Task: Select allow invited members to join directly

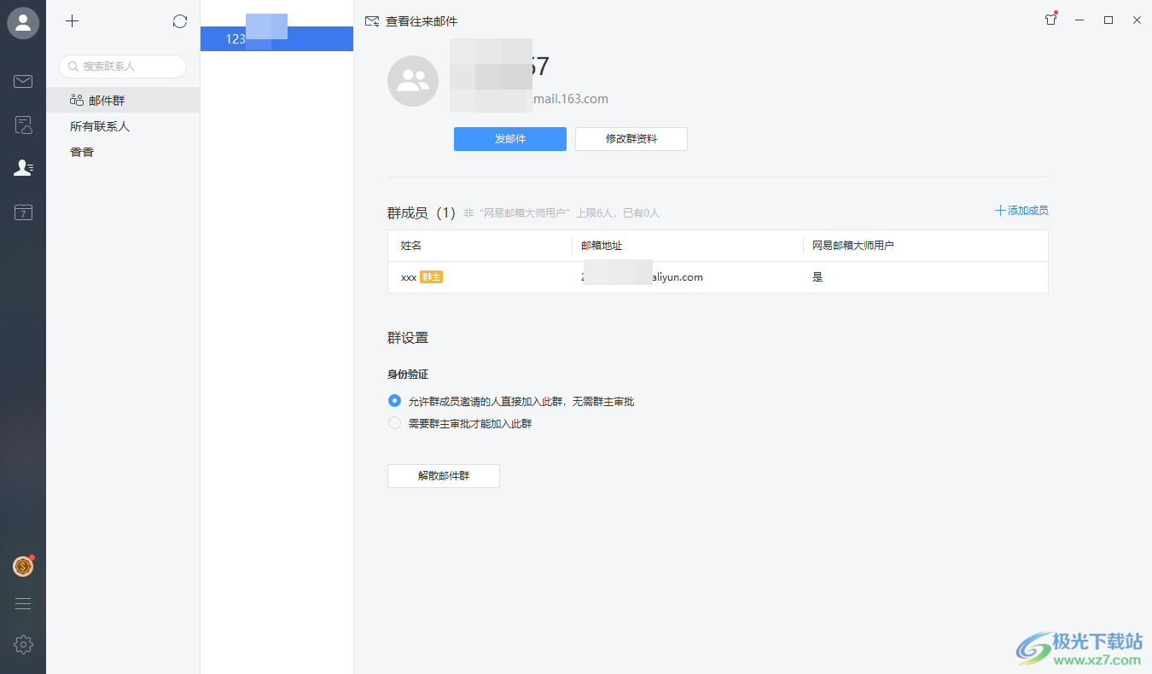Action: coord(394,400)
